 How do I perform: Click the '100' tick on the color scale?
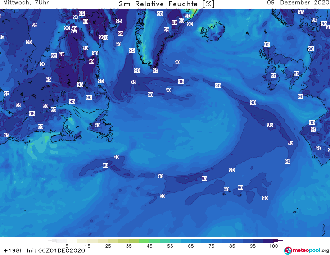273,246
